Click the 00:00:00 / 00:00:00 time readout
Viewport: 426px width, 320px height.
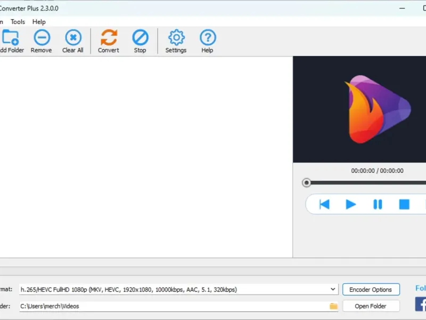(378, 171)
